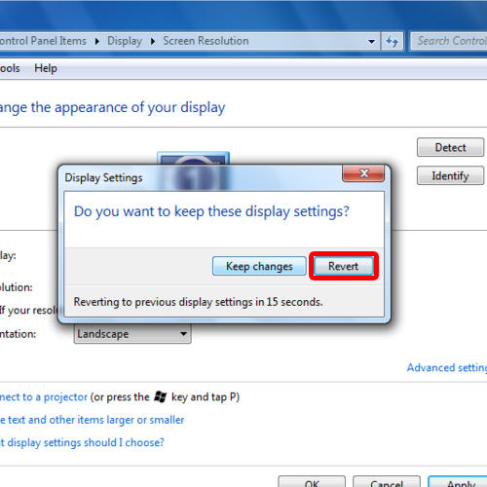Expand the breadcrumb arrow before Display
487x487 pixels.
coord(97,41)
